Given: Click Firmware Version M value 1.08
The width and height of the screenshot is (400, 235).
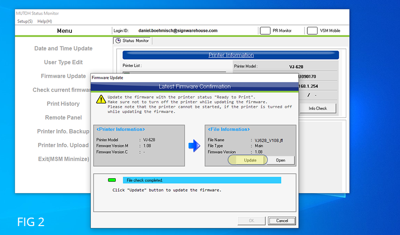Looking at the screenshot, I should coord(147,146).
